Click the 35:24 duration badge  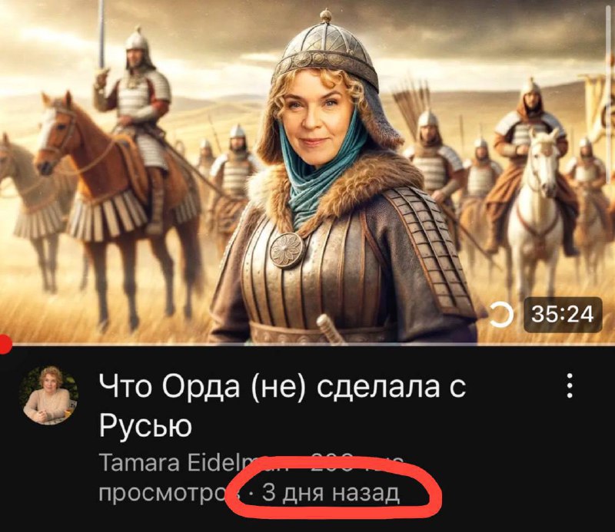pyautogui.click(x=563, y=315)
